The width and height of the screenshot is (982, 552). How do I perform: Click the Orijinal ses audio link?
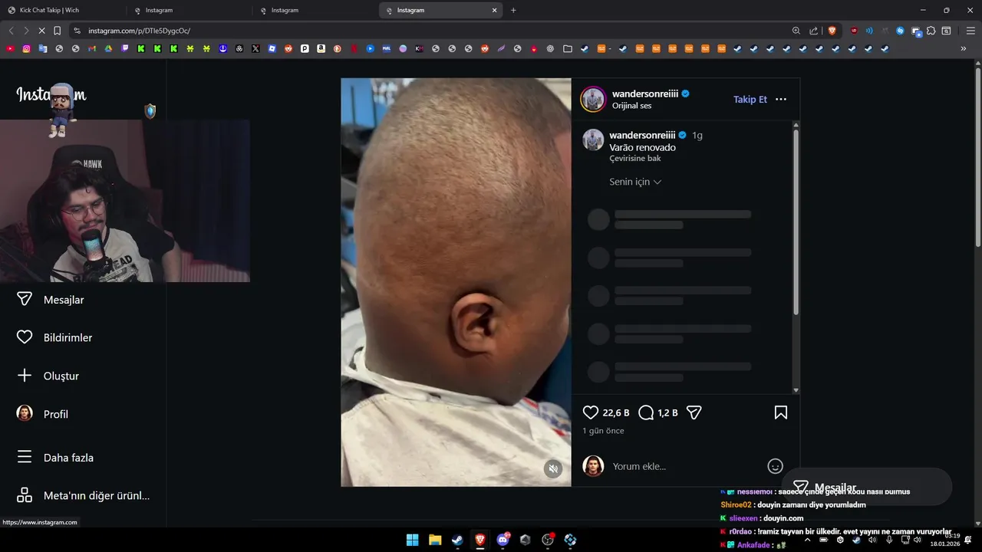631,106
